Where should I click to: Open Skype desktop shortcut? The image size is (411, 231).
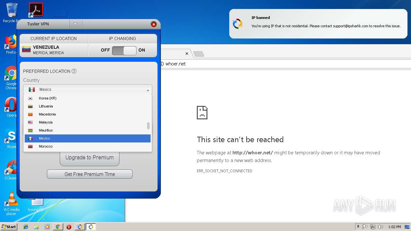pos(11,139)
